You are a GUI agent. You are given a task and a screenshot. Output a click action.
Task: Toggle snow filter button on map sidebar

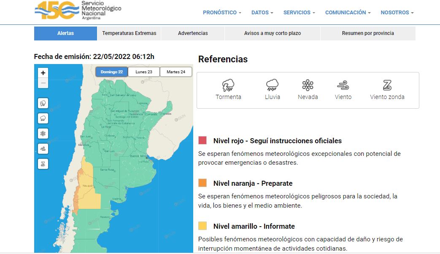click(43, 134)
